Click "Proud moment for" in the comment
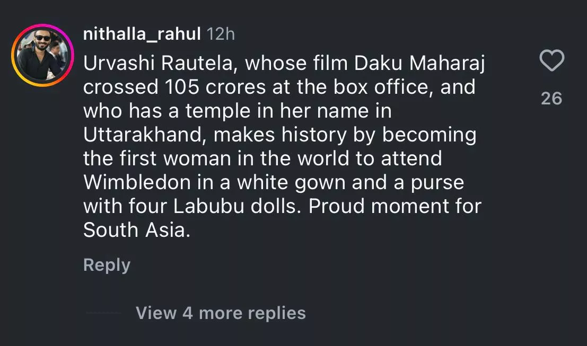 tap(395, 206)
